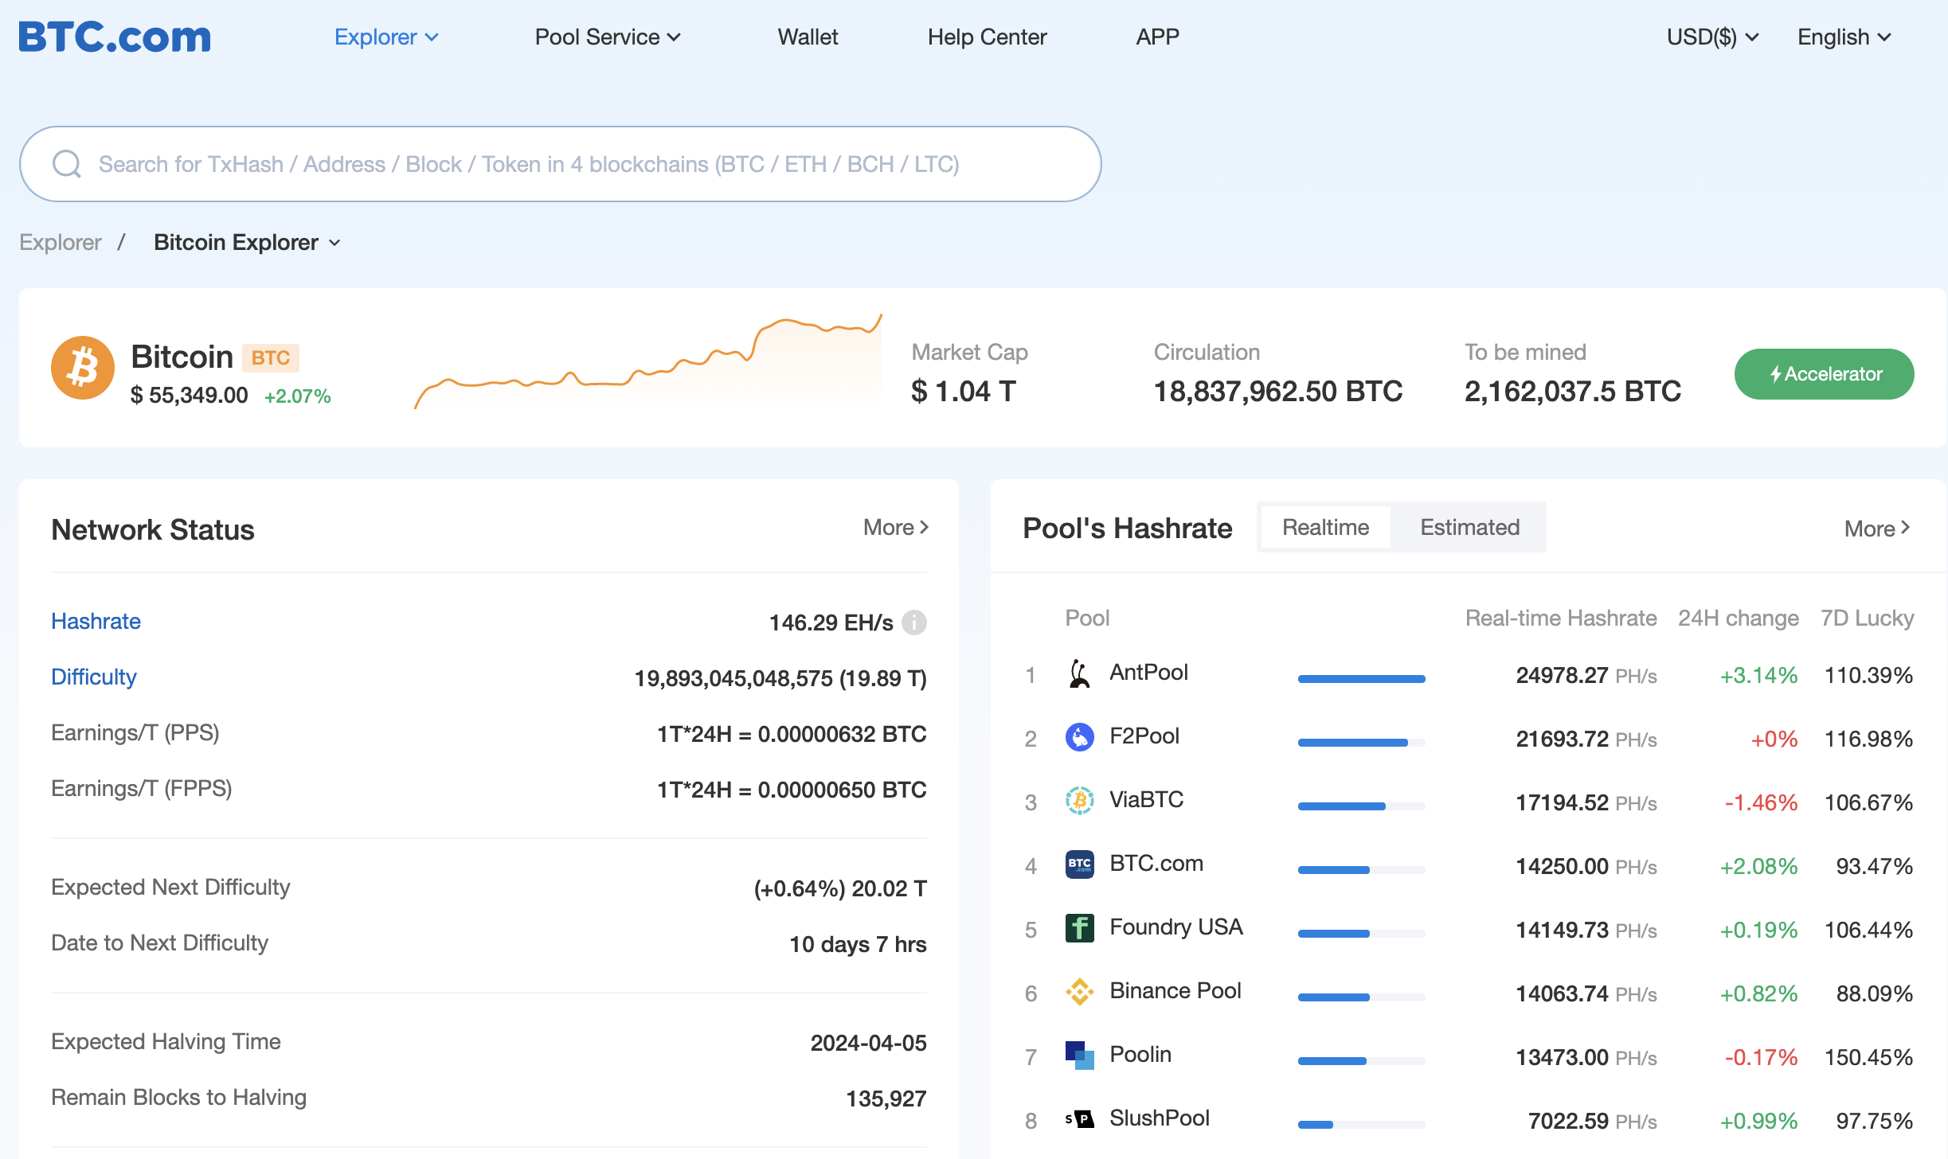This screenshot has width=1948, height=1159.
Task: Switch to the Realtime hashrate tab
Action: (1325, 527)
